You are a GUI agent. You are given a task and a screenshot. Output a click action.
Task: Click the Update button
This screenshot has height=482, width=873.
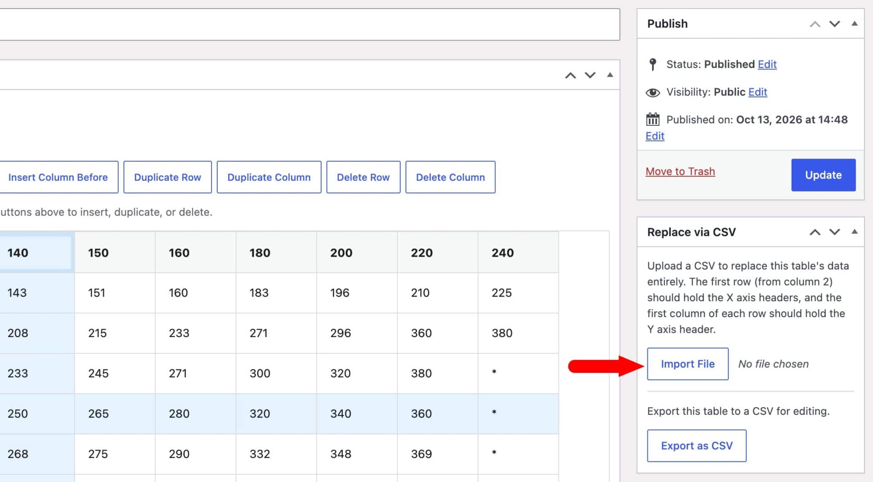click(x=823, y=175)
